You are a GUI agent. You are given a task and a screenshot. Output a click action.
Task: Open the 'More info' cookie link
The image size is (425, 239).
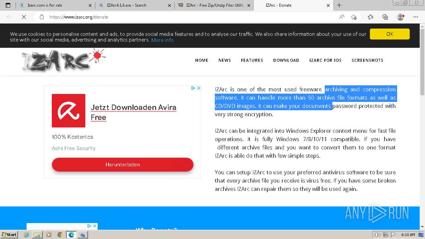[x=162, y=40]
